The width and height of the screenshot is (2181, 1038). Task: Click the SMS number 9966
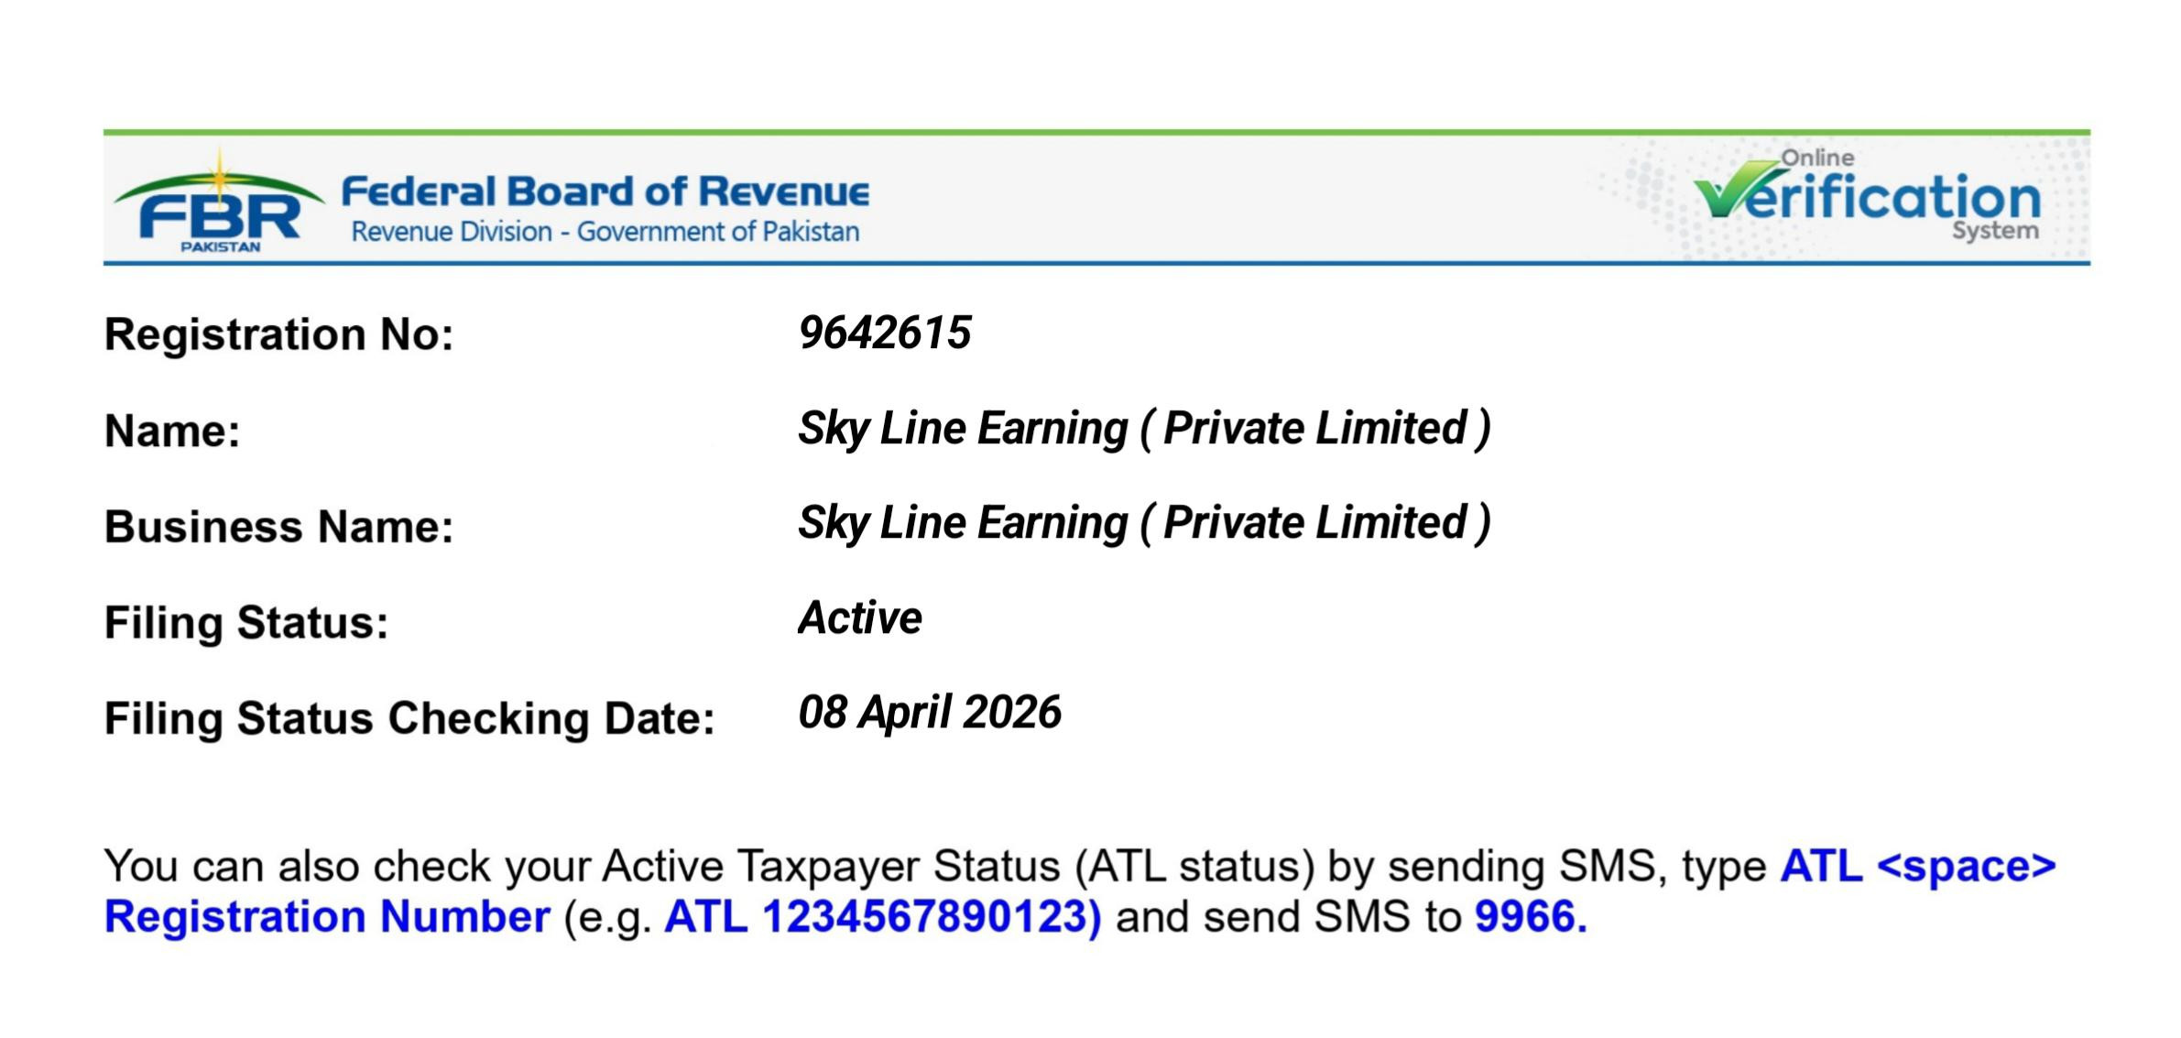(1529, 917)
